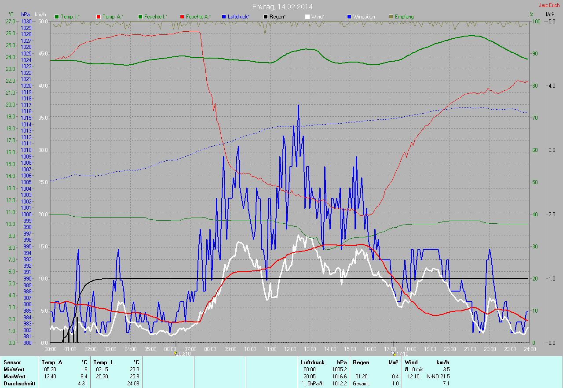
Task: Select the 'Empfang' legend label
Action: tap(404, 17)
